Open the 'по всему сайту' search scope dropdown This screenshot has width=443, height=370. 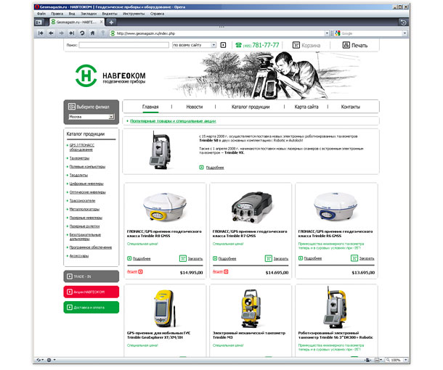pos(194,45)
